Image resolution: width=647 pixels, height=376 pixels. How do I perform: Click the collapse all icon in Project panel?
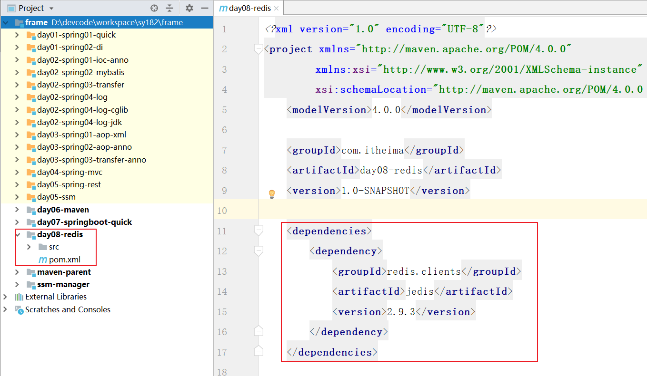tap(169, 8)
